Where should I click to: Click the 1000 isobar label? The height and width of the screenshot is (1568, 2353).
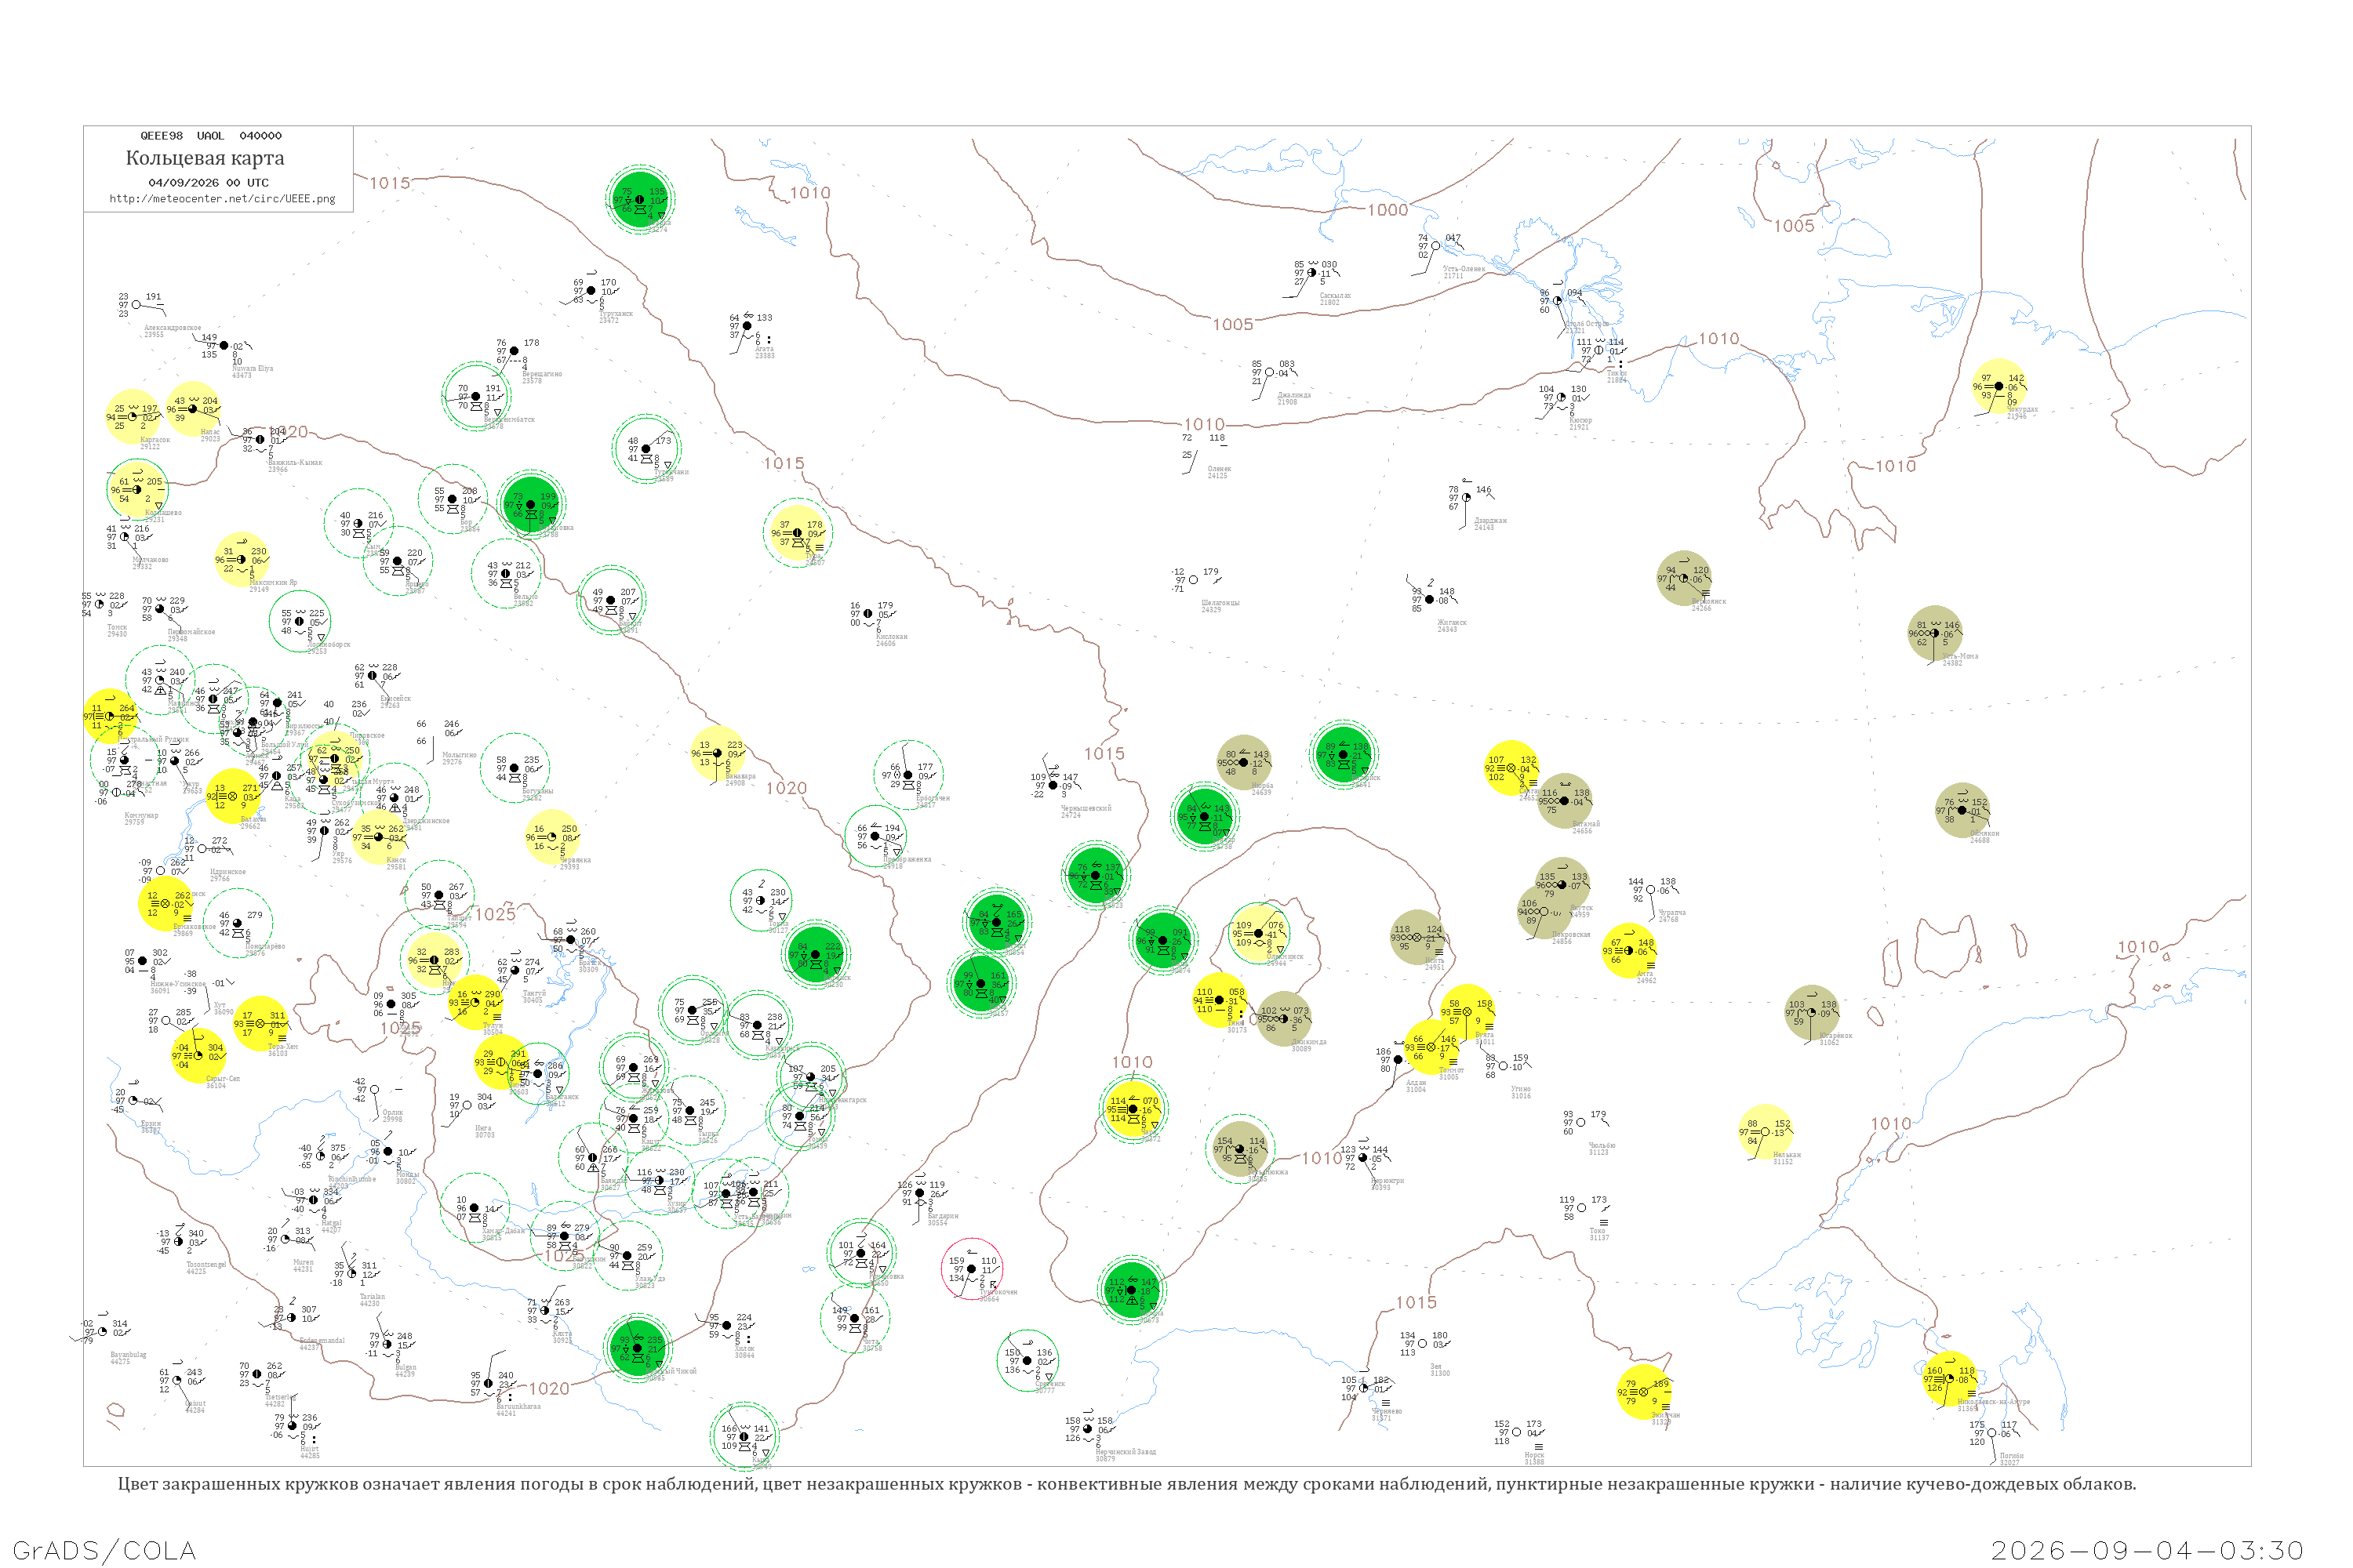(x=1387, y=210)
